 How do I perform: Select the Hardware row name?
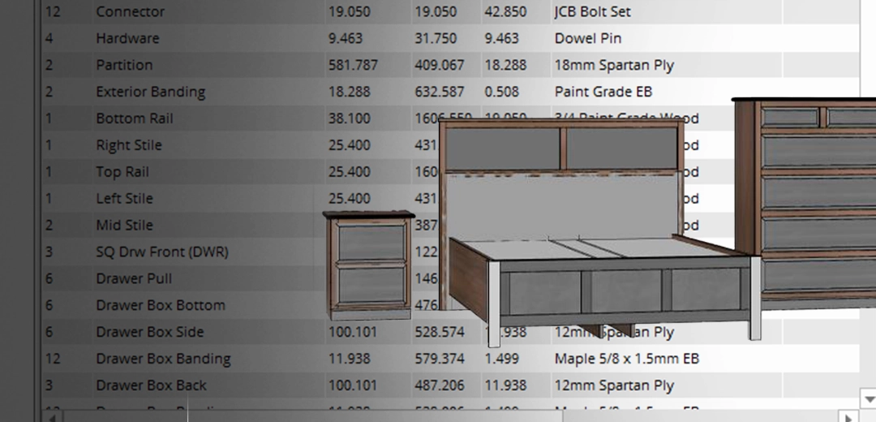coord(127,39)
